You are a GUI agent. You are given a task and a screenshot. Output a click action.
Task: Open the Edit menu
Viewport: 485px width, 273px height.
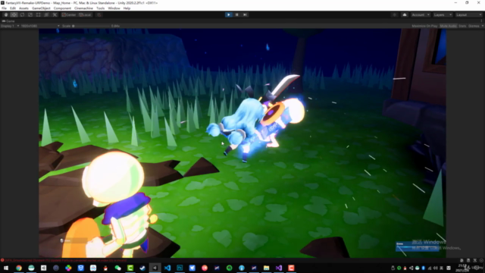(13, 8)
